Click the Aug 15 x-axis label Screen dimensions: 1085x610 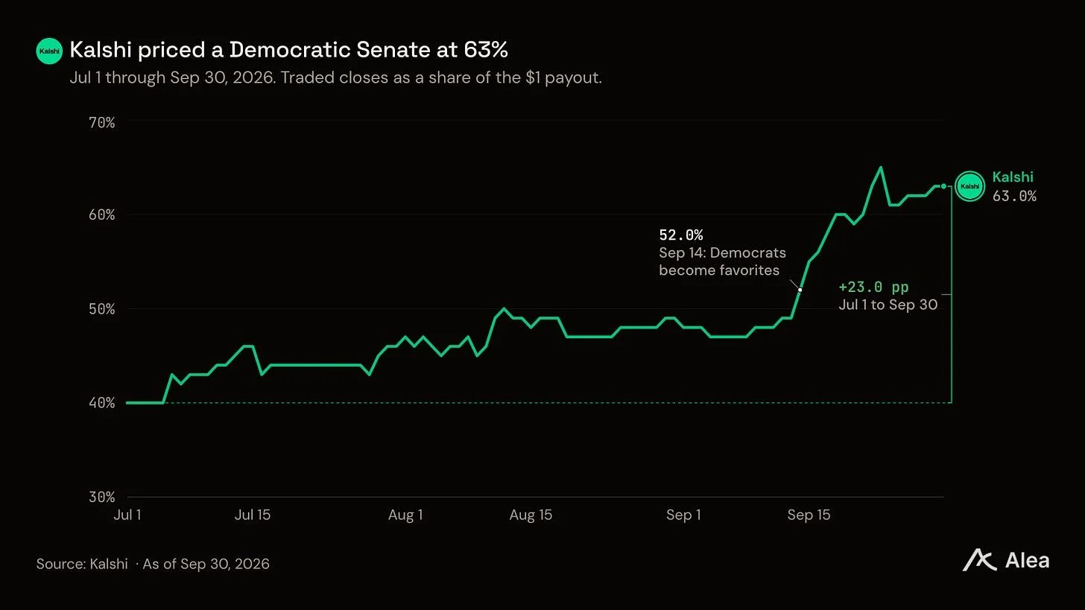[531, 515]
